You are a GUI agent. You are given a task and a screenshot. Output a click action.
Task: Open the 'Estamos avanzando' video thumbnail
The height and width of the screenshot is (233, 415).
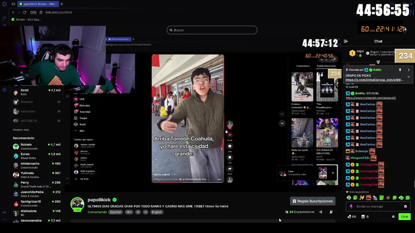click(302, 87)
